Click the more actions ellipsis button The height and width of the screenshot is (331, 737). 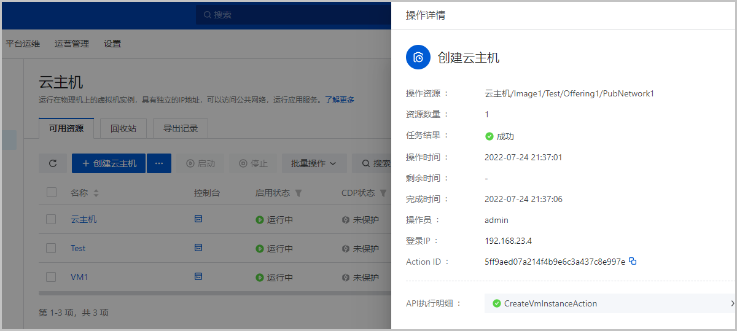coord(159,163)
